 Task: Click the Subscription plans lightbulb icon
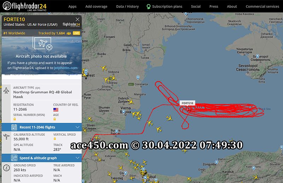[148, 7]
